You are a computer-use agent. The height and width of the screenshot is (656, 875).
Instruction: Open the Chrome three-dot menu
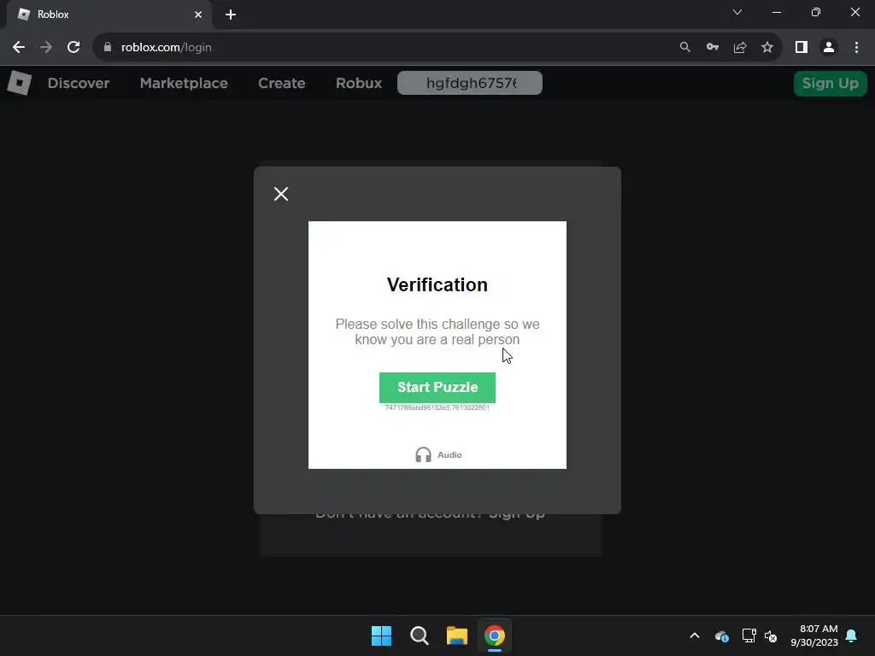[x=856, y=48]
